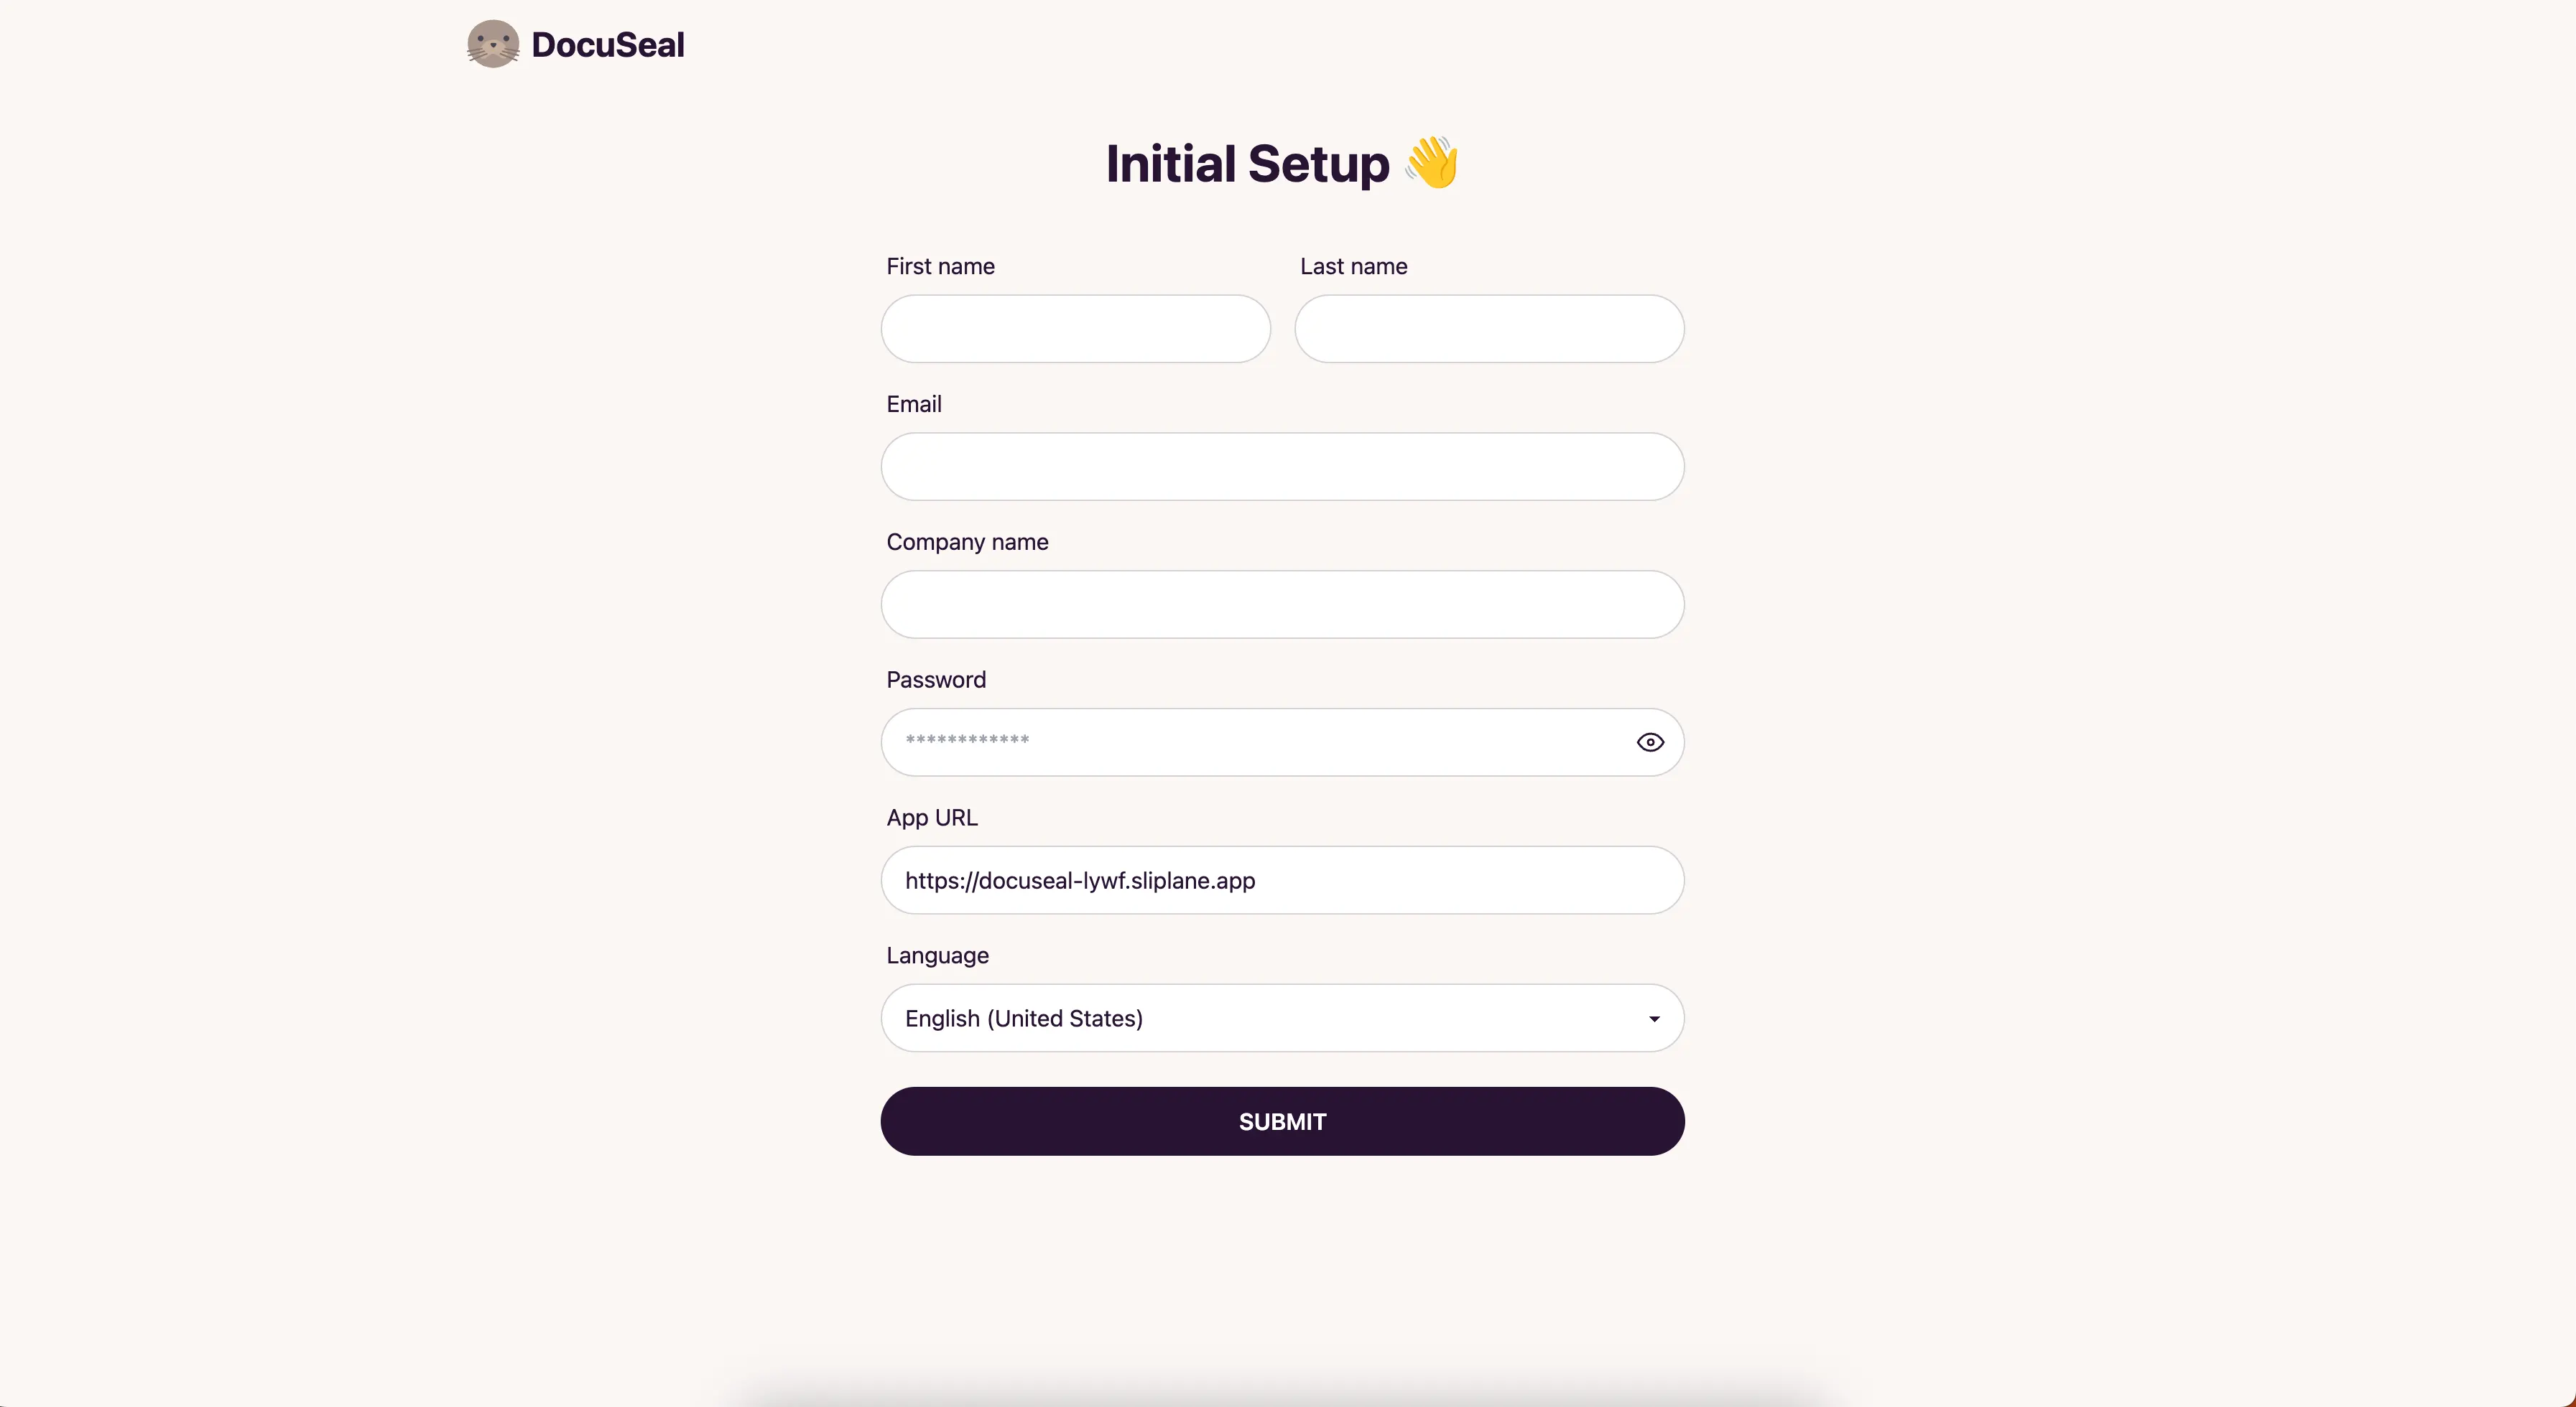Select English (United States) in the Language selector
This screenshot has height=1407, width=2576.
(x=1282, y=1018)
